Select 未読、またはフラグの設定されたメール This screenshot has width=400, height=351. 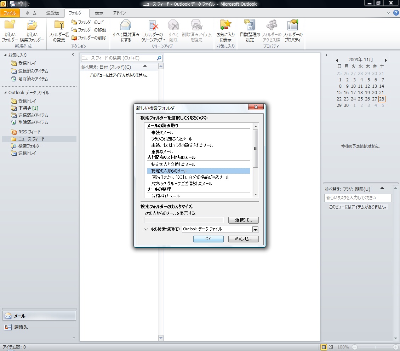pos(182,145)
